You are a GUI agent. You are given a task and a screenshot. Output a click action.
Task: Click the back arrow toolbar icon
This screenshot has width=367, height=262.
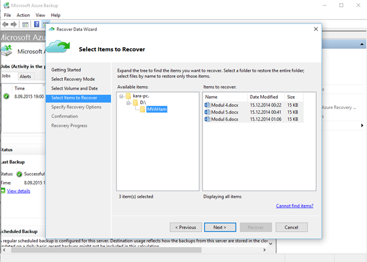click(x=5, y=24)
